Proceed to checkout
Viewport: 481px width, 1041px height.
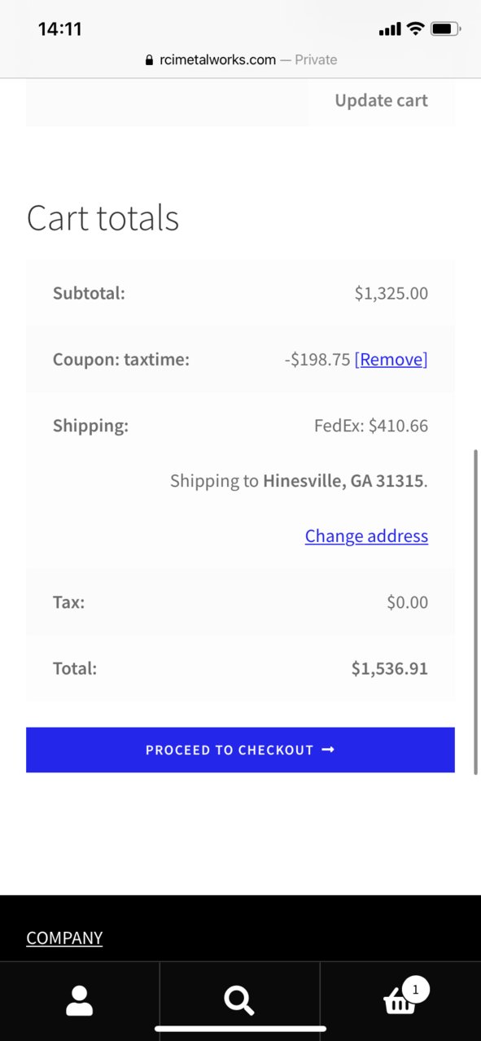pyautogui.click(x=240, y=750)
